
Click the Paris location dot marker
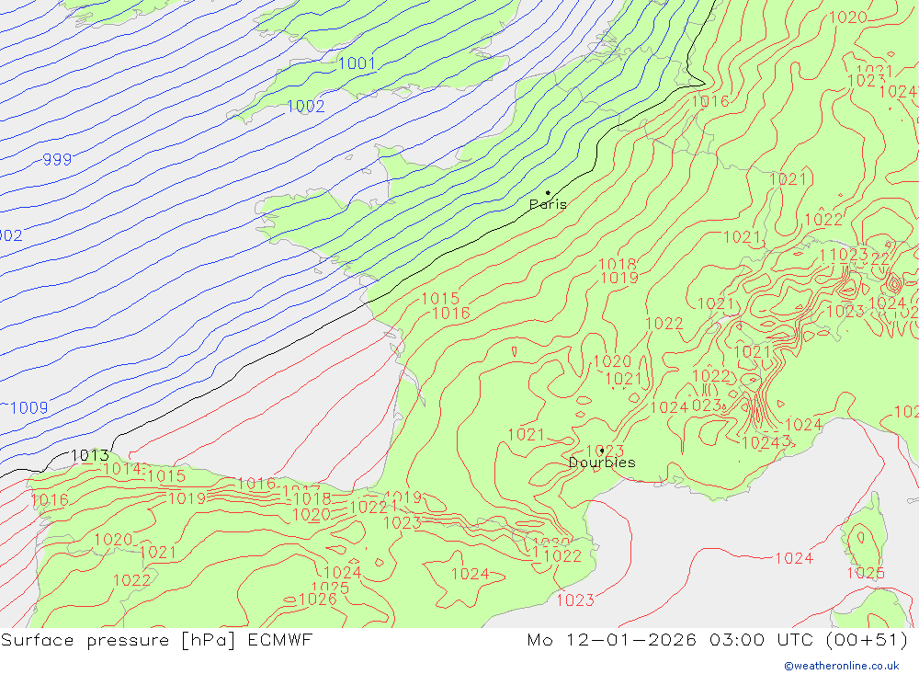[548, 192]
